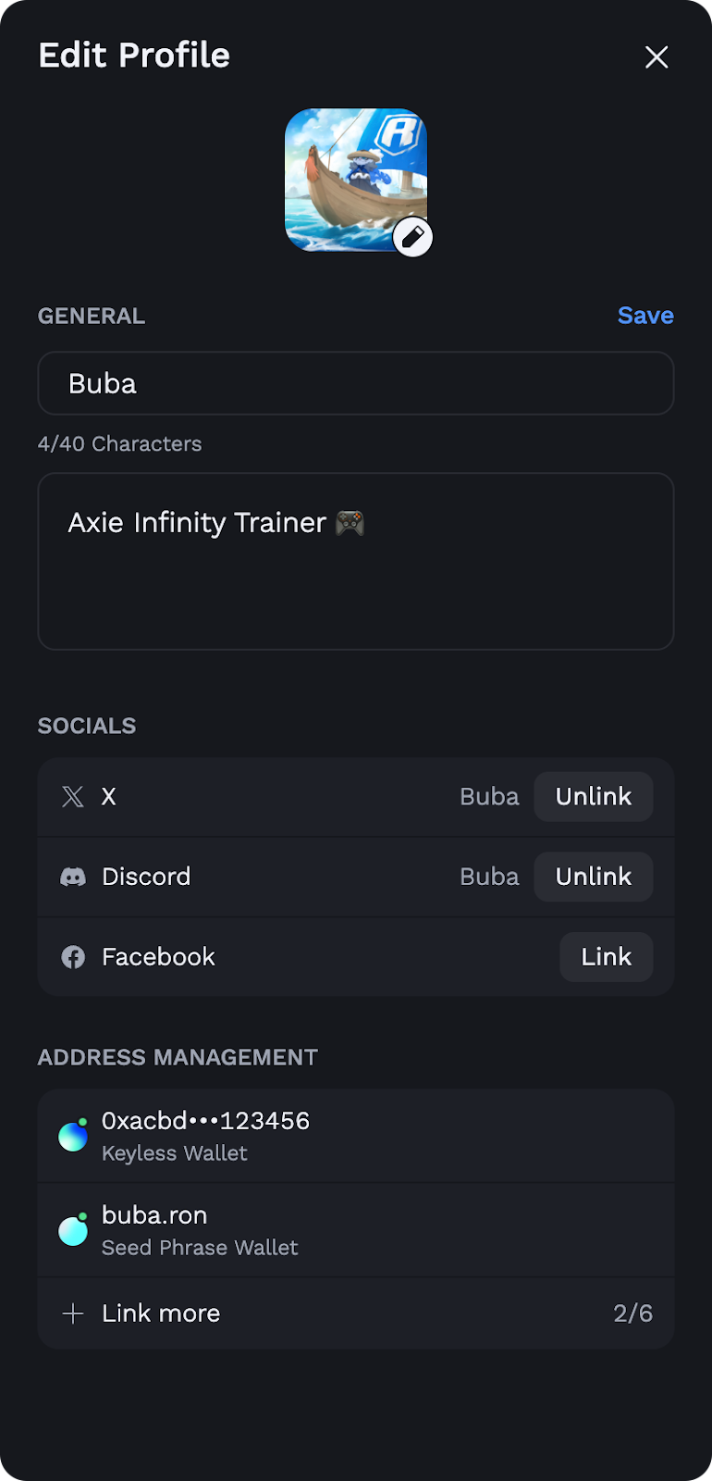The image size is (712, 1481).
Task: Open the 0xacbd•••123456 Keyless Wallet row
Action: coord(356,1136)
